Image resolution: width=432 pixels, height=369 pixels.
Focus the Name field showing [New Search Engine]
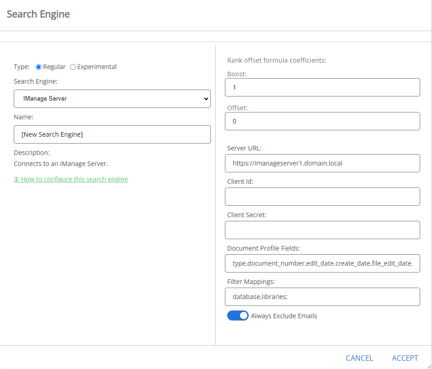point(112,134)
